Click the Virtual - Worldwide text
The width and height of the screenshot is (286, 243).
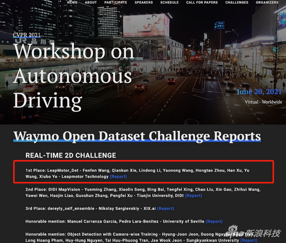[263, 102]
